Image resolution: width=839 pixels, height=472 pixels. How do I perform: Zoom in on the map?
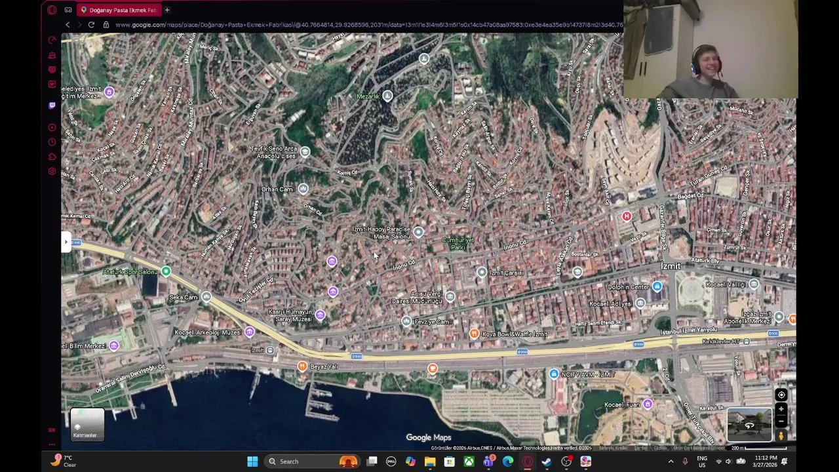coord(781,409)
